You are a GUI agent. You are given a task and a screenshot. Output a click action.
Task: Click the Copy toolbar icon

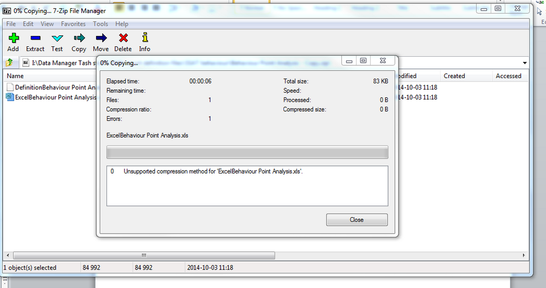click(79, 38)
